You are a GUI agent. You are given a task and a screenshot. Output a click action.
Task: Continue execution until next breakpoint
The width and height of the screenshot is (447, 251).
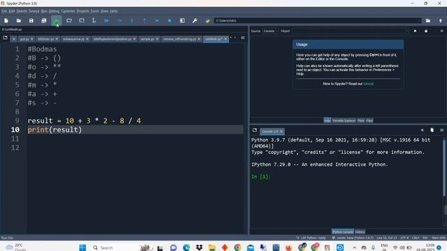pos(156,20)
